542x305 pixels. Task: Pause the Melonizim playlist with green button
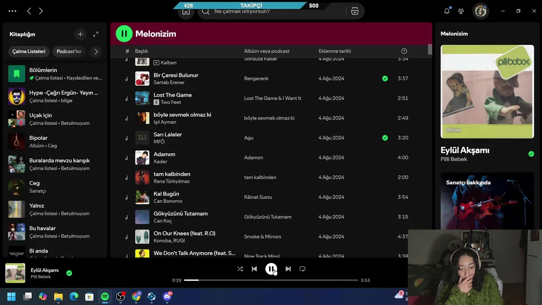click(124, 33)
